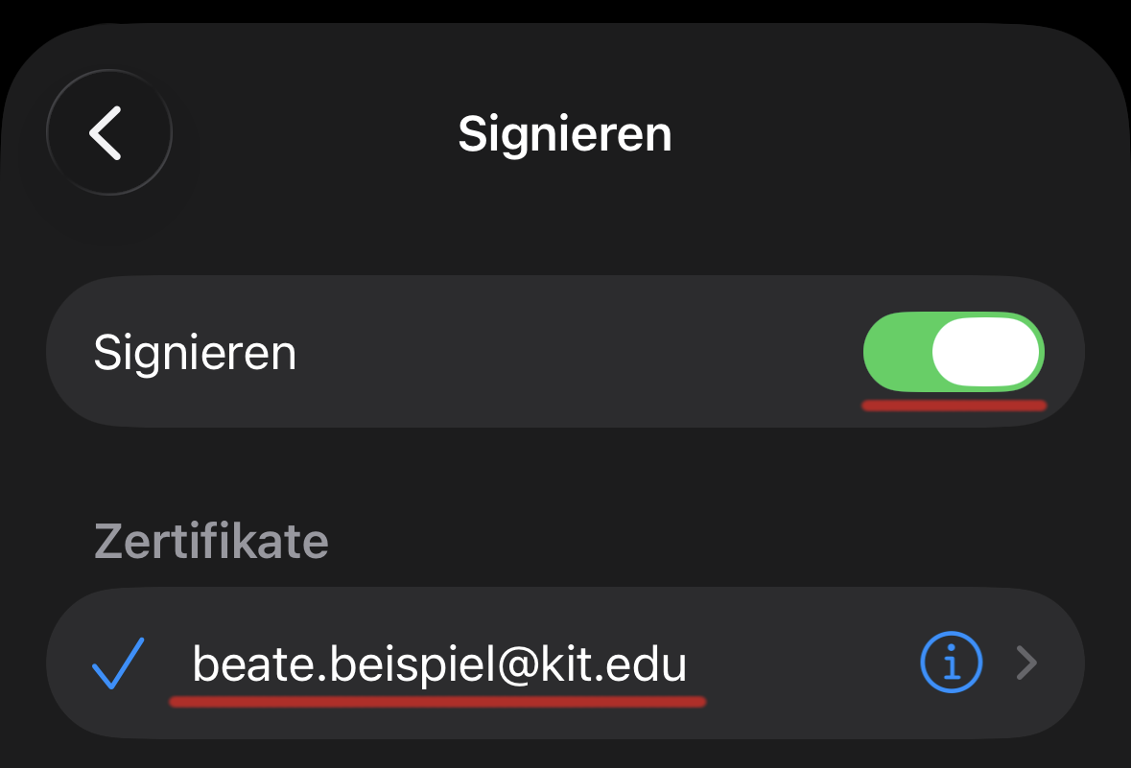1131x768 pixels.
Task: Click the right arrow next to the info icon
Action: (x=1026, y=663)
